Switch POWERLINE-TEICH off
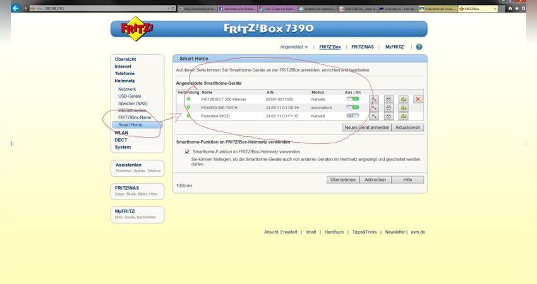Screen dimensions: 537x284 click(x=353, y=107)
